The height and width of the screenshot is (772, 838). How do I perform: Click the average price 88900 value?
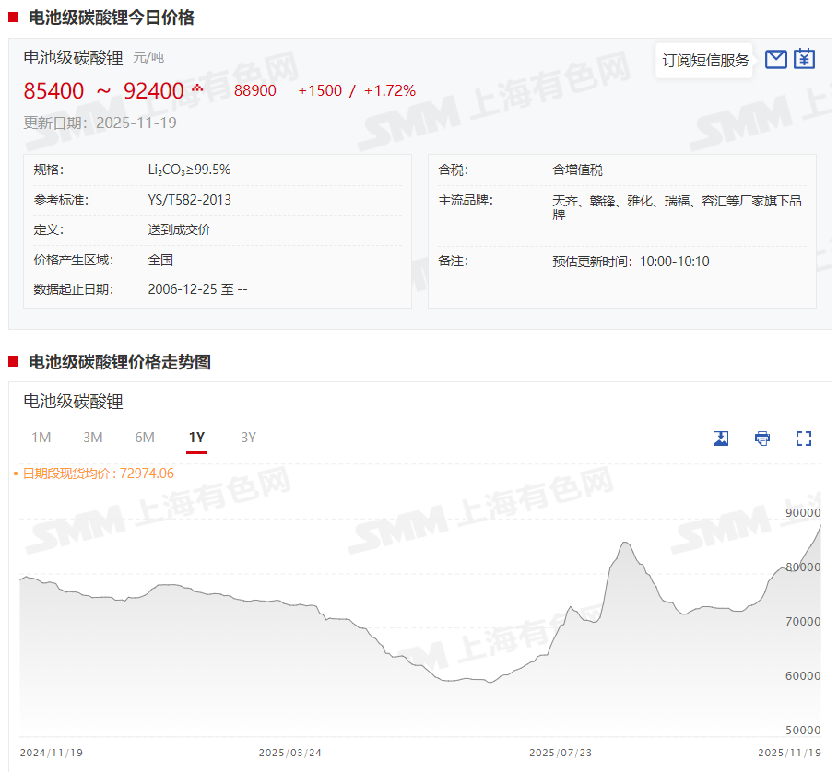pyautogui.click(x=255, y=90)
